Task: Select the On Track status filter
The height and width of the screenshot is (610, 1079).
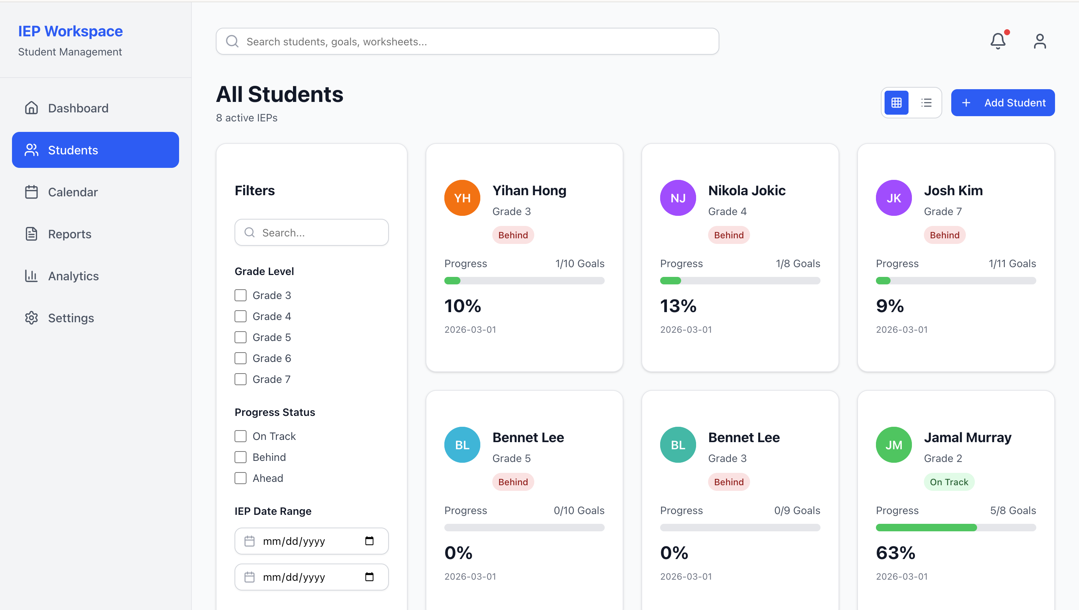Action: pos(241,436)
